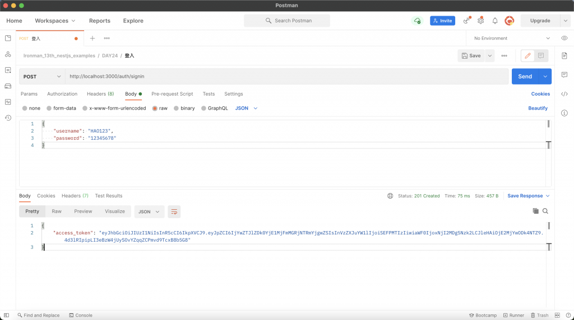Switch to edit mode pencil icon
This screenshot has height=320, width=574.
click(527, 55)
